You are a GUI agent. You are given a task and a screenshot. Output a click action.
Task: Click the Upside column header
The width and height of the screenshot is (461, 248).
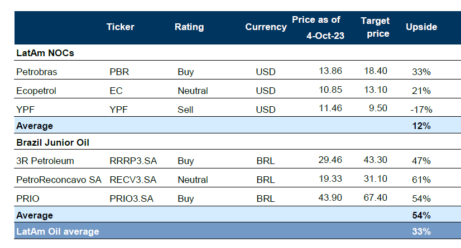coord(421,27)
